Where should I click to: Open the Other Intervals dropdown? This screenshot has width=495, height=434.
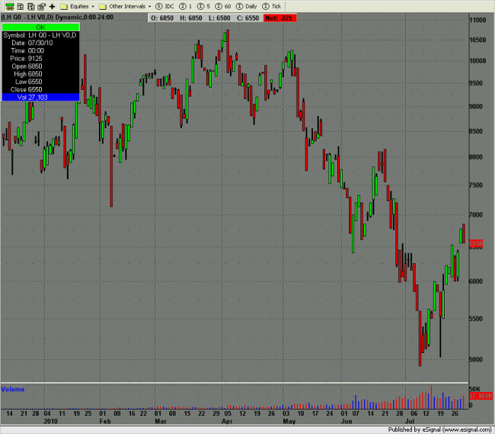coord(125,6)
